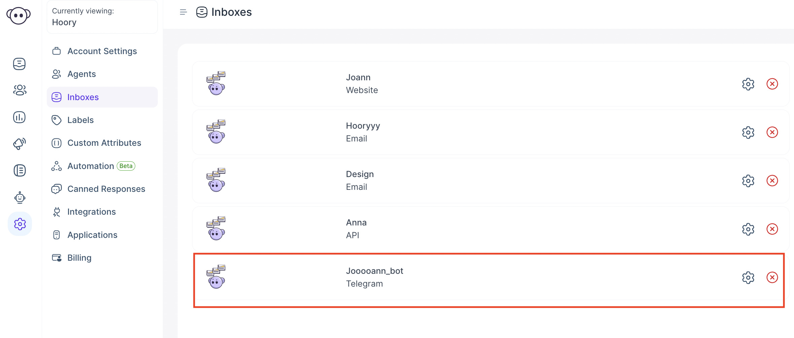
Task: Open Conversations from the left icon rail
Action: 20,64
